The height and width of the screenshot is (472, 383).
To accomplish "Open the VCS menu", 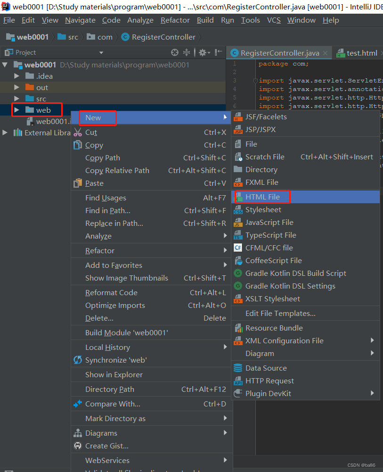I will 274,20.
